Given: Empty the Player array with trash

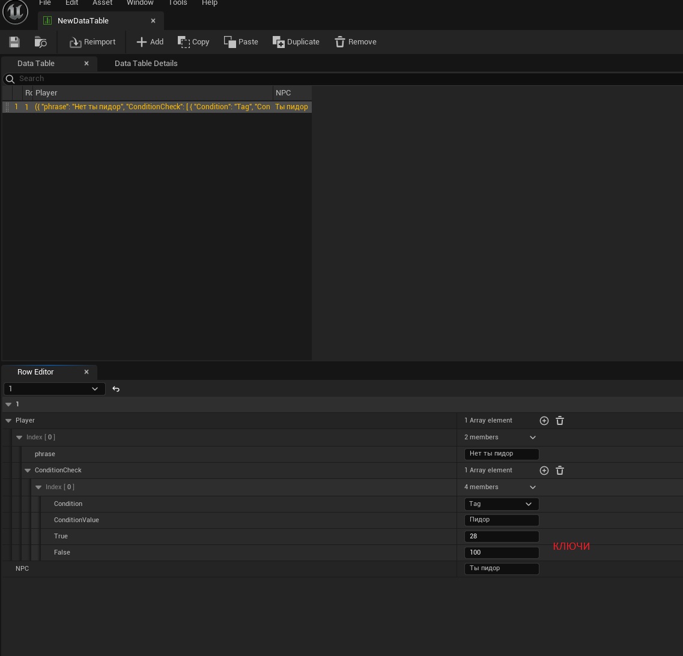Looking at the screenshot, I should (560, 421).
